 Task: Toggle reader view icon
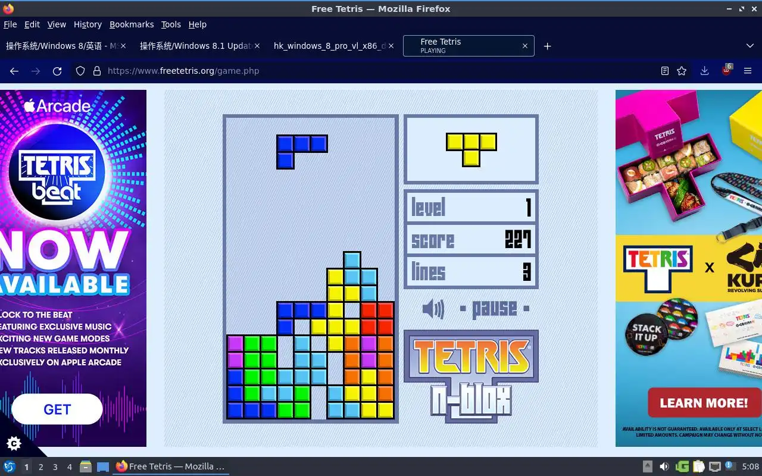(665, 71)
